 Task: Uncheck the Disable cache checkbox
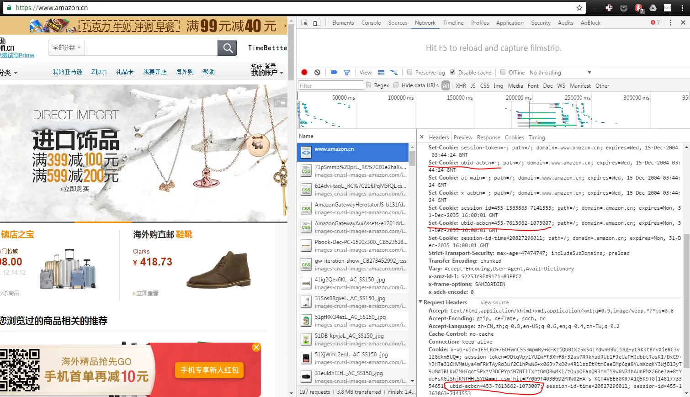point(453,72)
